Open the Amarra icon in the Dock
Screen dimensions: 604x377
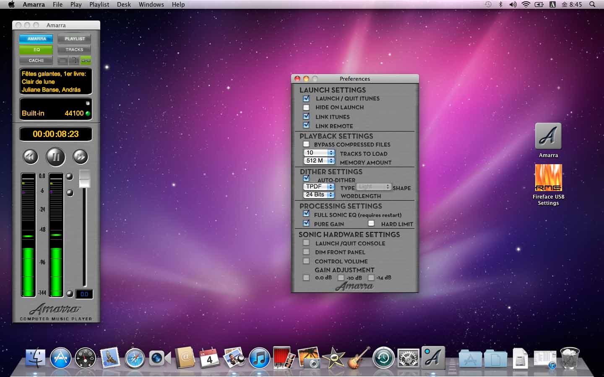coord(433,357)
